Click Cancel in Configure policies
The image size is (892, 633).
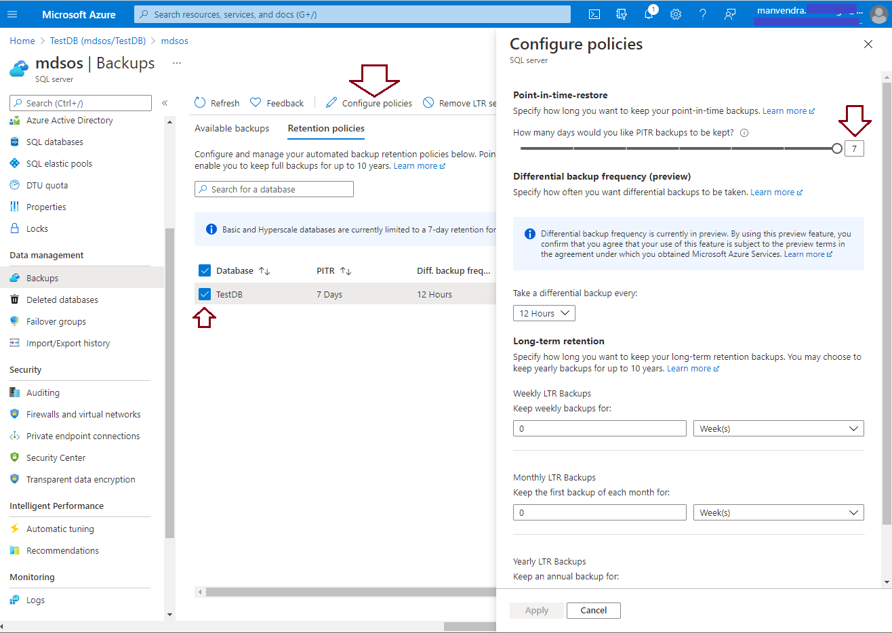tap(593, 610)
